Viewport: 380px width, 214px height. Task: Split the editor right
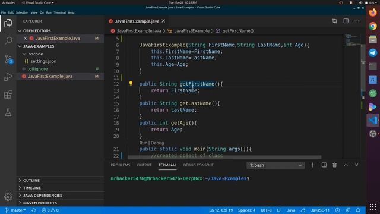point(346,21)
